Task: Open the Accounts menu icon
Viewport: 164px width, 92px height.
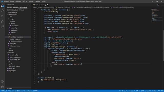Action: pos(2,82)
